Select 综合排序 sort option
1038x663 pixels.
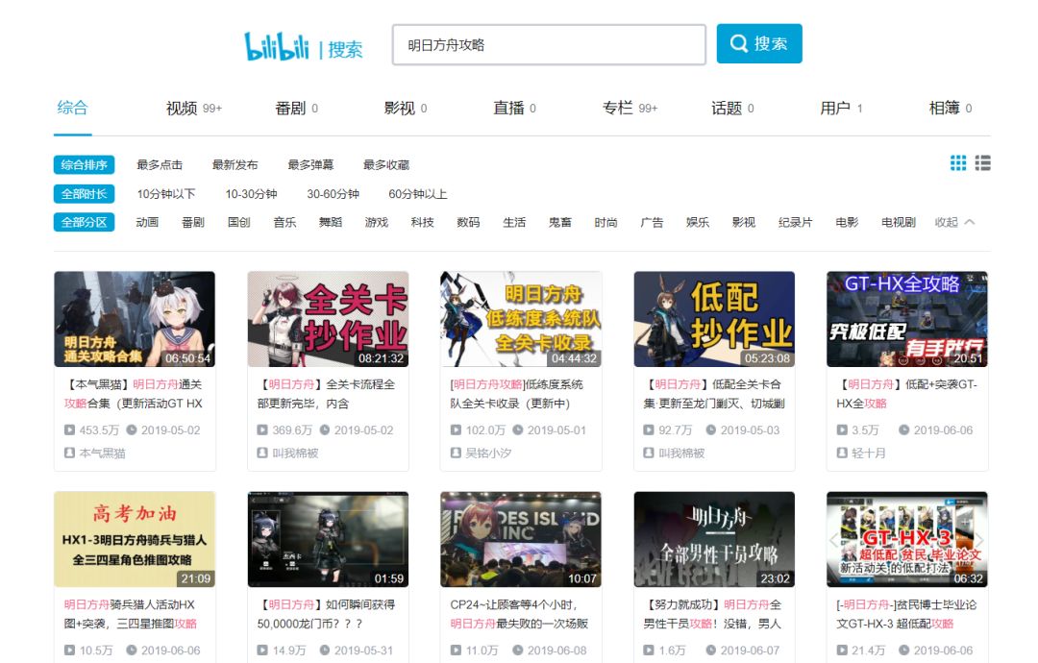[x=84, y=164]
